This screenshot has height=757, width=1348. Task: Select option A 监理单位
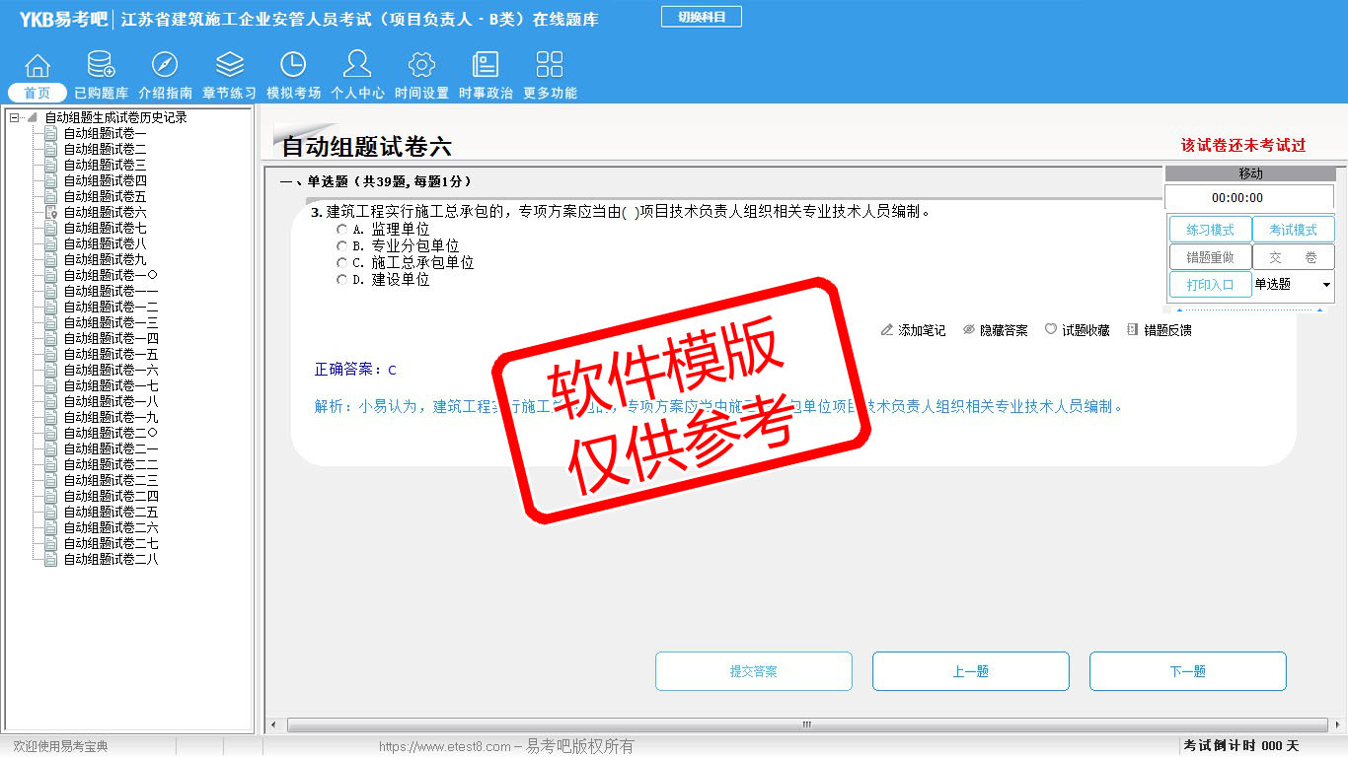pyautogui.click(x=342, y=230)
